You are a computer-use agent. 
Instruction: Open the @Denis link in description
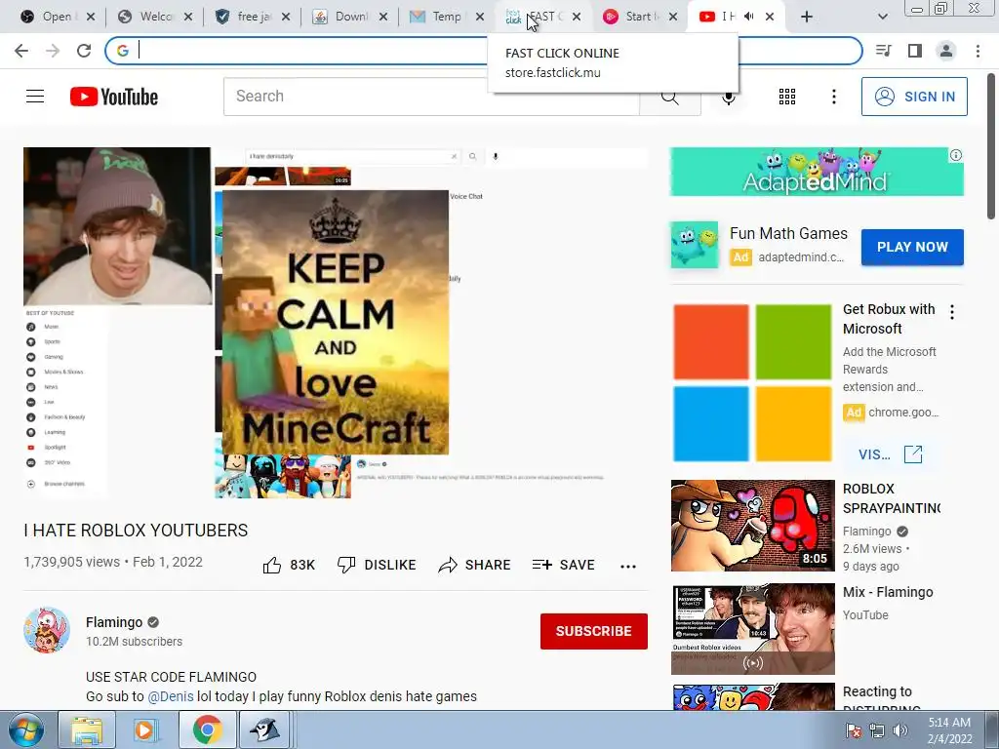coord(171,696)
